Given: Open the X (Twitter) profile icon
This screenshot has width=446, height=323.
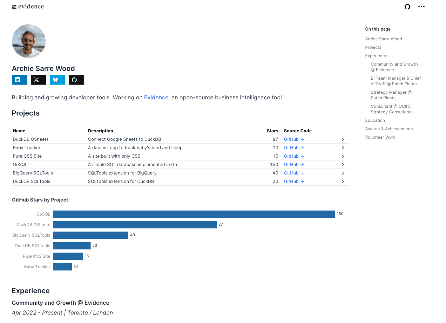Looking at the screenshot, I should tap(39, 80).
